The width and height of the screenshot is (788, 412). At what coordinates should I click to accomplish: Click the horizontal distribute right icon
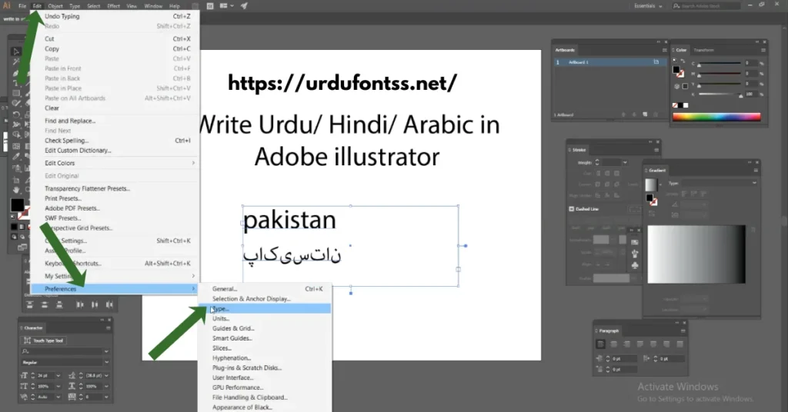tap(109, 304)
